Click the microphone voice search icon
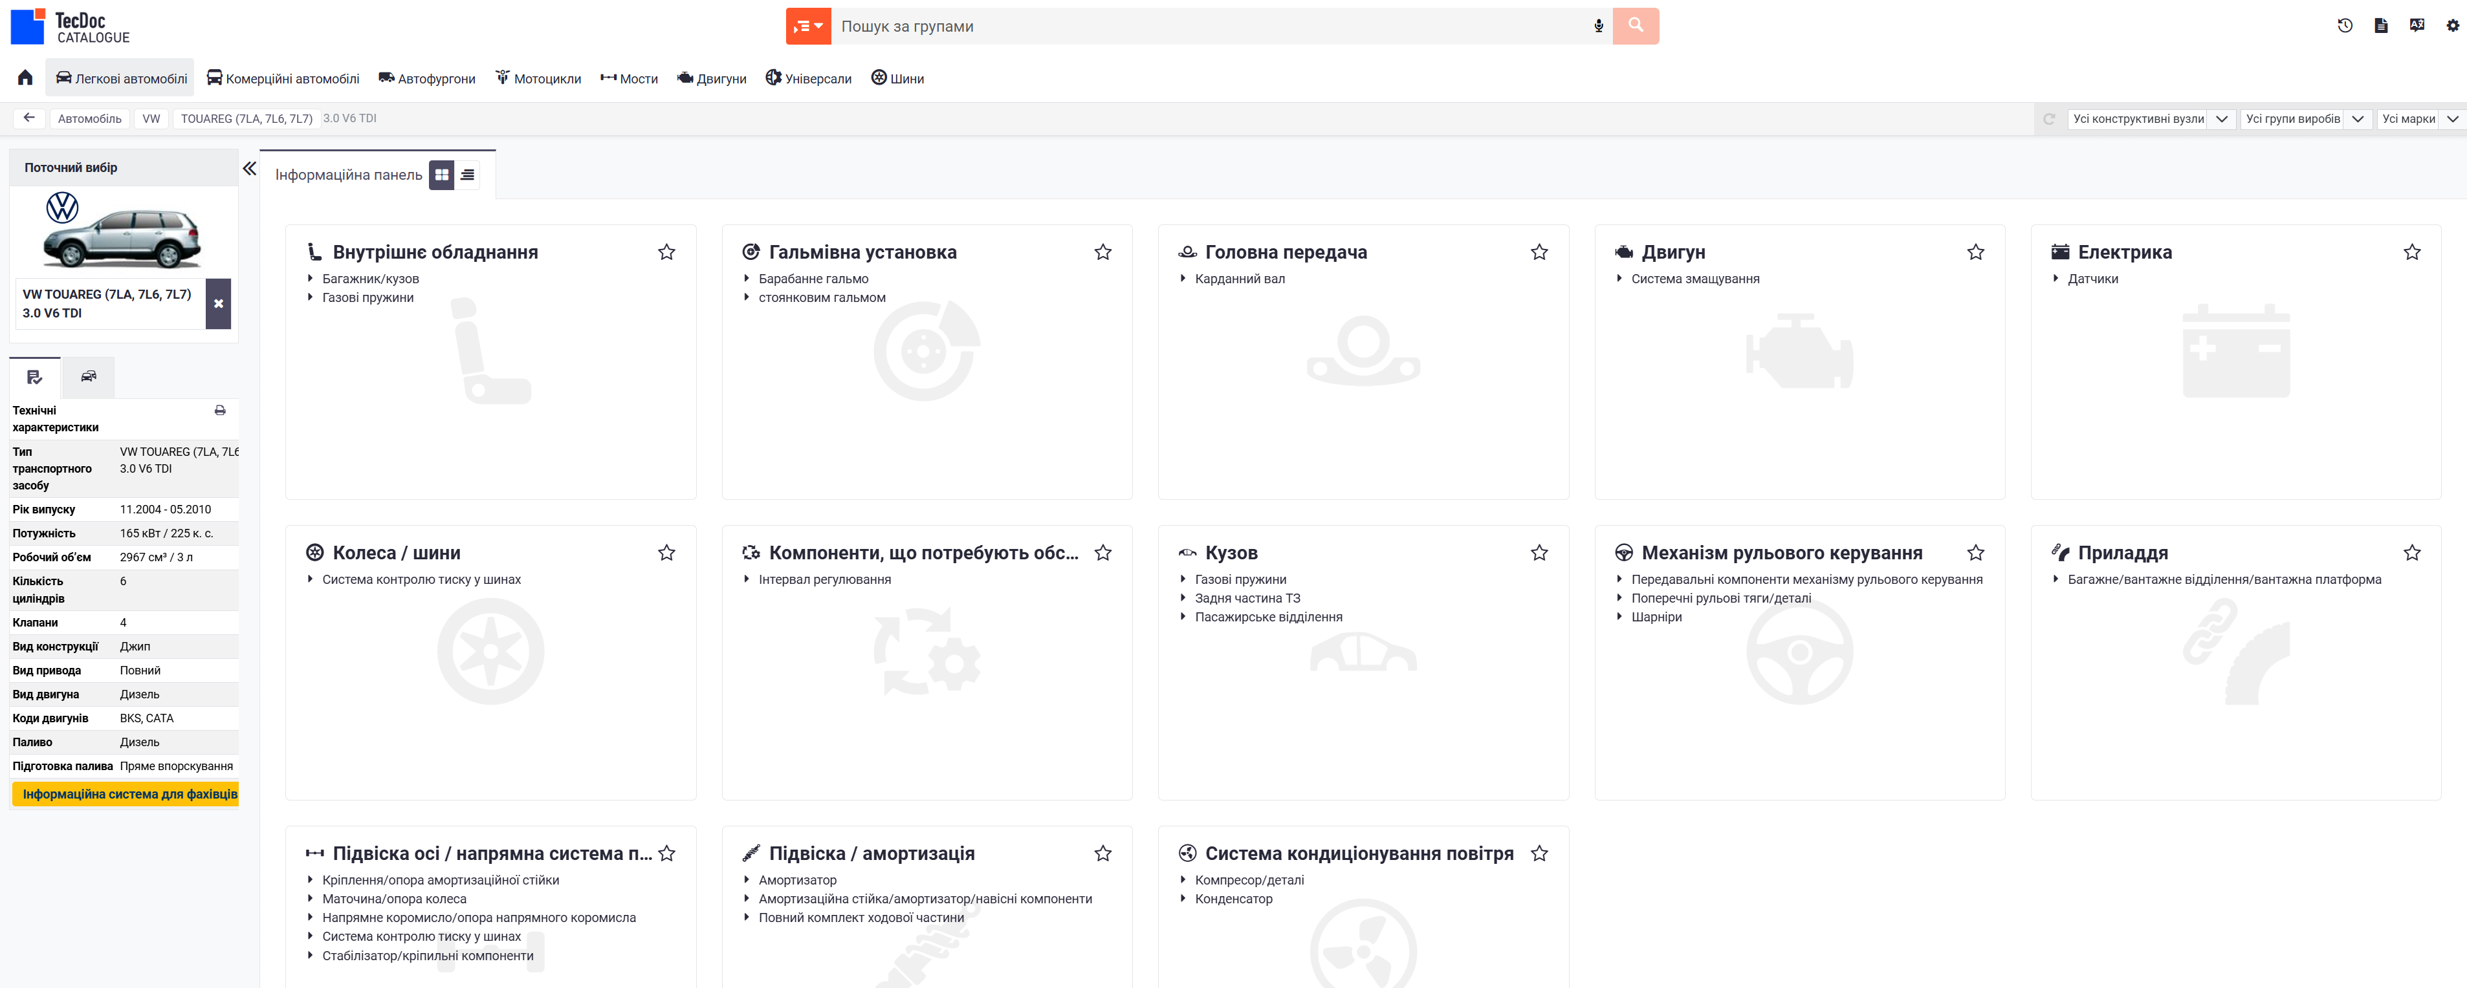2467x988 pixels. click(1598, 26)
